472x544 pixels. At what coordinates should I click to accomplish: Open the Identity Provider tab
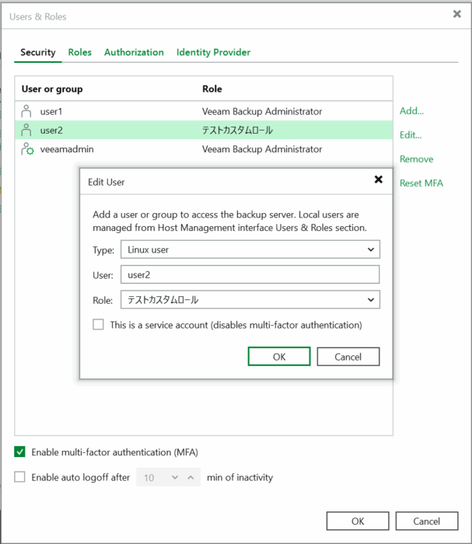(x=213, y=52)
